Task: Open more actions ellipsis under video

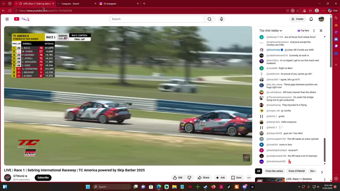Action: tap(249, 178)
